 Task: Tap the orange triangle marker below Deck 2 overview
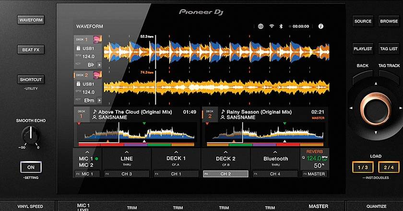click(x=234, y=141)
